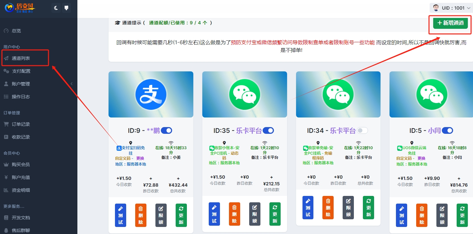The height and width of the screenshot is (234, 473).
Task: Click 限额 button on ID:9 card
Action: [161, 215]
